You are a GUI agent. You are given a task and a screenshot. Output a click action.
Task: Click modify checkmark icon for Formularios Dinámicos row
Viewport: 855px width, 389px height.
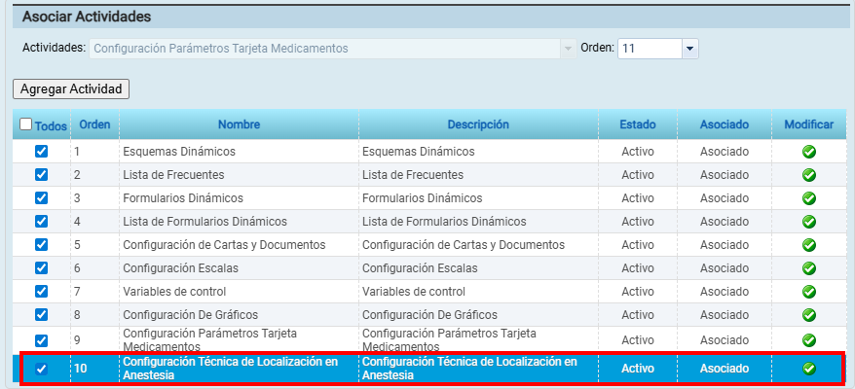(x=808, y=198)
